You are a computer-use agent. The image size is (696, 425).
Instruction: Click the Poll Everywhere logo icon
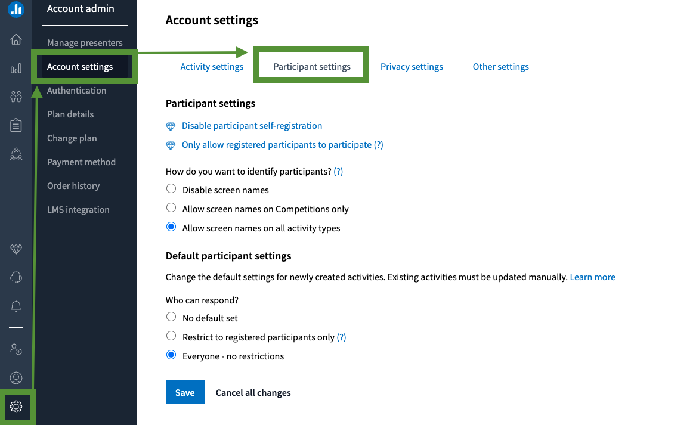click(x=16, y=8)
